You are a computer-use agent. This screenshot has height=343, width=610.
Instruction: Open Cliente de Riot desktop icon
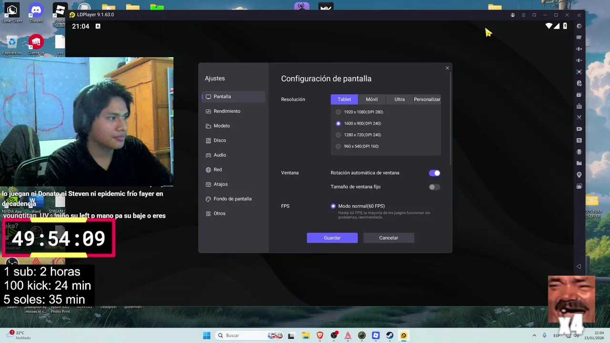36,45
